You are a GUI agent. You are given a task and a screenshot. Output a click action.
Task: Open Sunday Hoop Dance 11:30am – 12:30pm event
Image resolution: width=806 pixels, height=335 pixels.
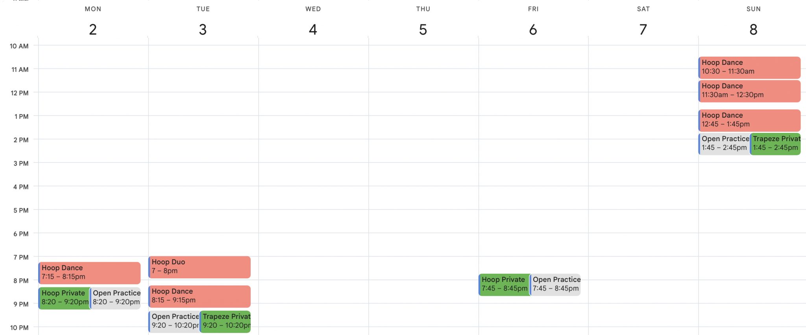tap(749, 91)
